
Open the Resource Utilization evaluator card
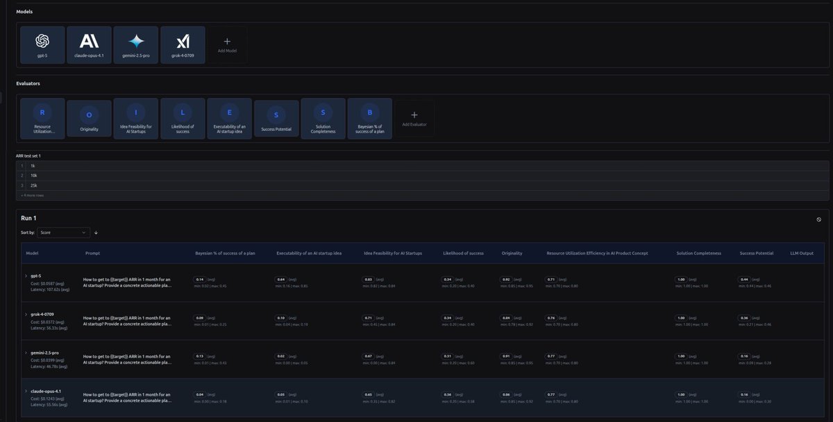point(42,119)
